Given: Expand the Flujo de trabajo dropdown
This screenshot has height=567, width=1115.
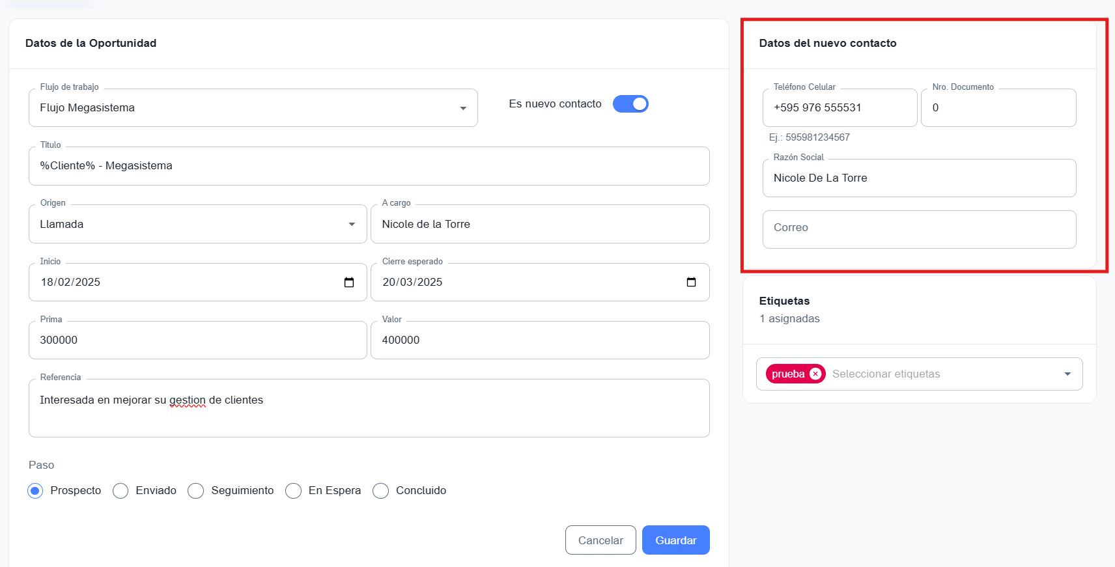Looking at the screenshot, I should pos(463,108).
